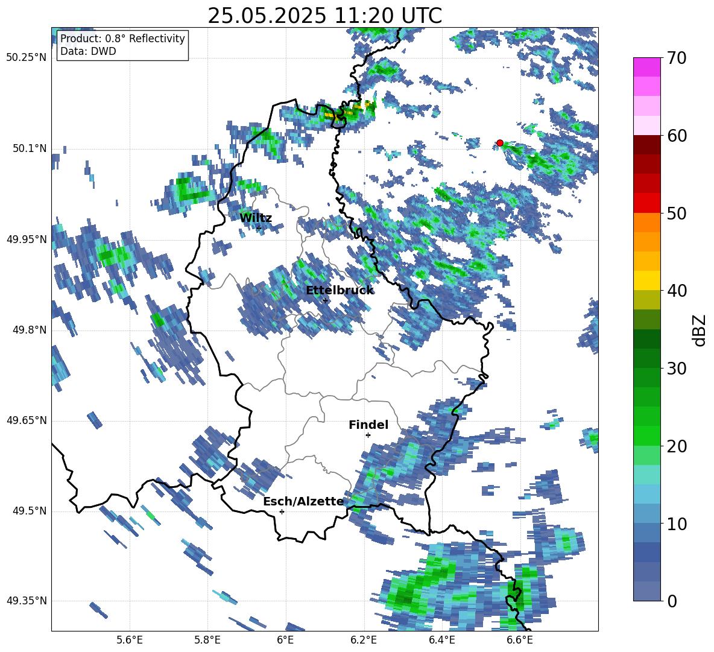This screenshot has height=652, width=714.
Task: Click the yellow colorbar segment at 40 dBZ
Action: coord(646,280)
